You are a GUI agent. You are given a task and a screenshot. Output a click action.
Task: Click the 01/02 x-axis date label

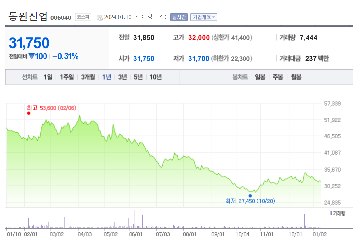pyautogui.click(x=320, y=234)
